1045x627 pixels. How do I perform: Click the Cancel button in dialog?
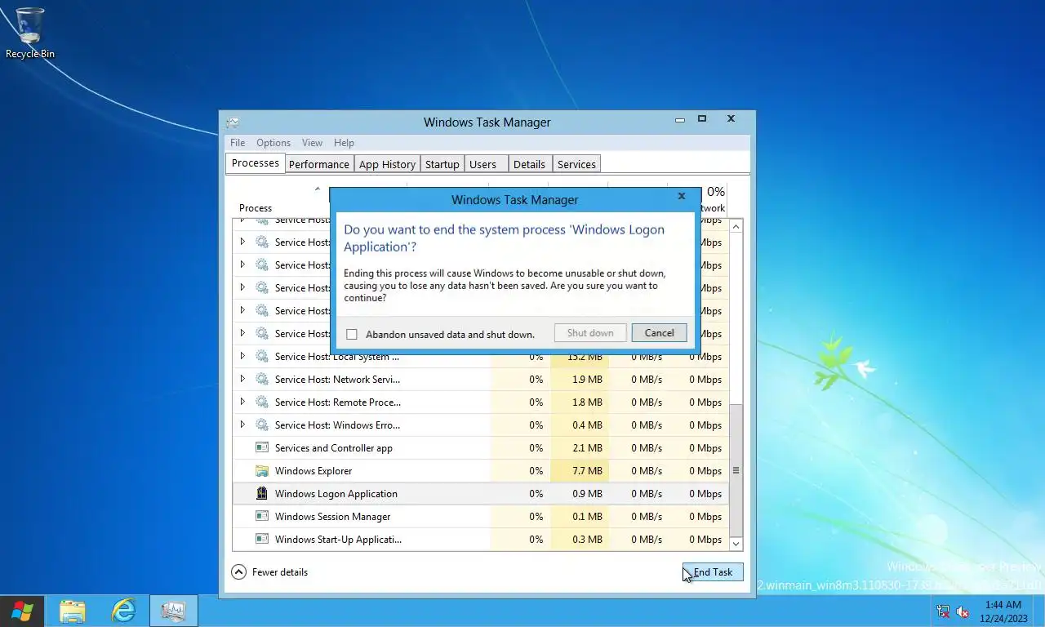659,333
